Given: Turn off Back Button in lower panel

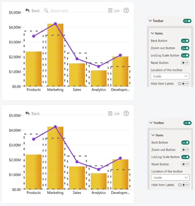Looking at the screenshot, I should [185, 143].
